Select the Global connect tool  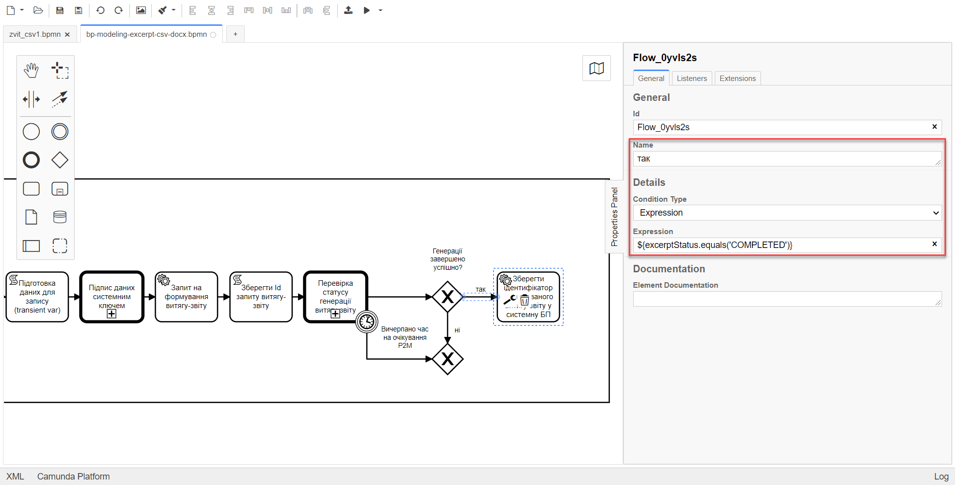click(x=60, y=99)
